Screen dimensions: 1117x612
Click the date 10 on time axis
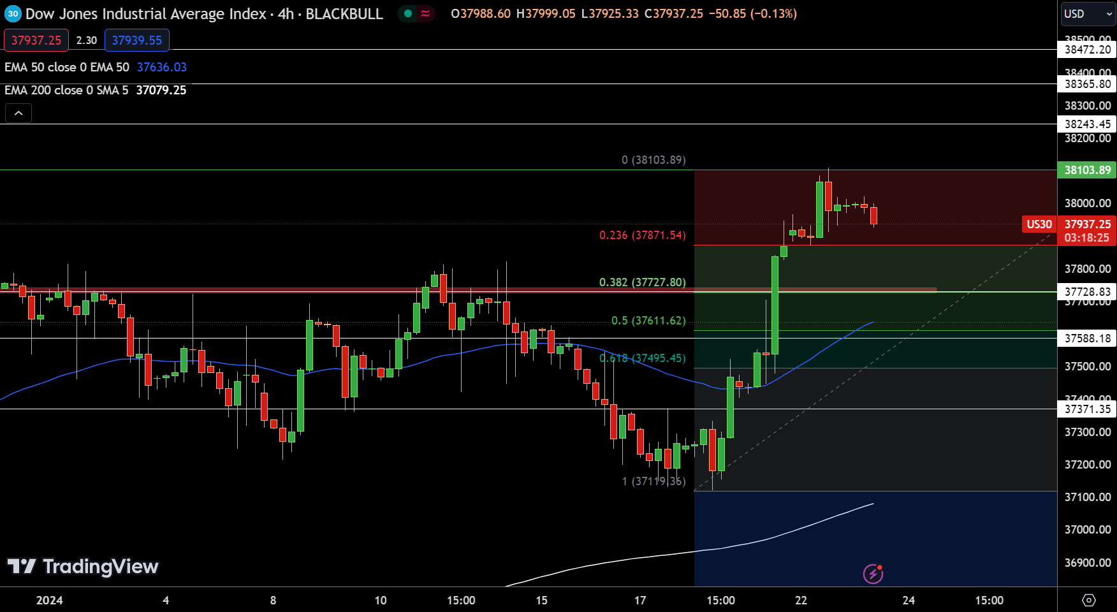(381, 601)
